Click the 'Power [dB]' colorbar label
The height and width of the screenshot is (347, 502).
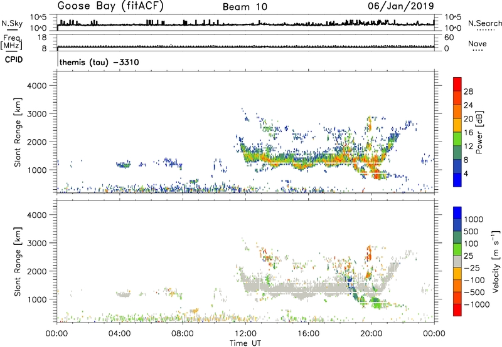click(479, 132)
